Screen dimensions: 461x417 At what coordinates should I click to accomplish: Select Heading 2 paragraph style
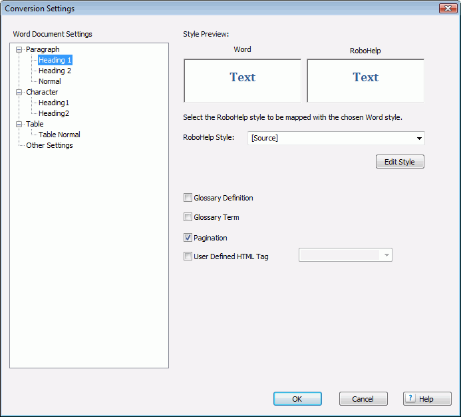pyautogui.click(x=55, y=71)
